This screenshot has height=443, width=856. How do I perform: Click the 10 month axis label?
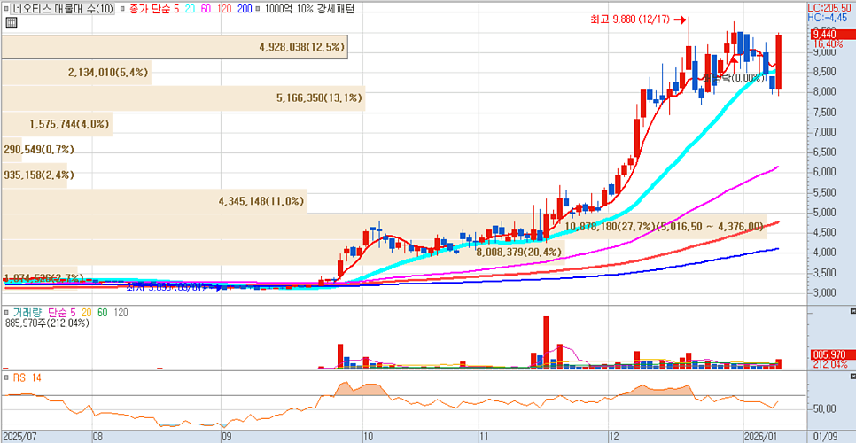click(x=368, y=437)
